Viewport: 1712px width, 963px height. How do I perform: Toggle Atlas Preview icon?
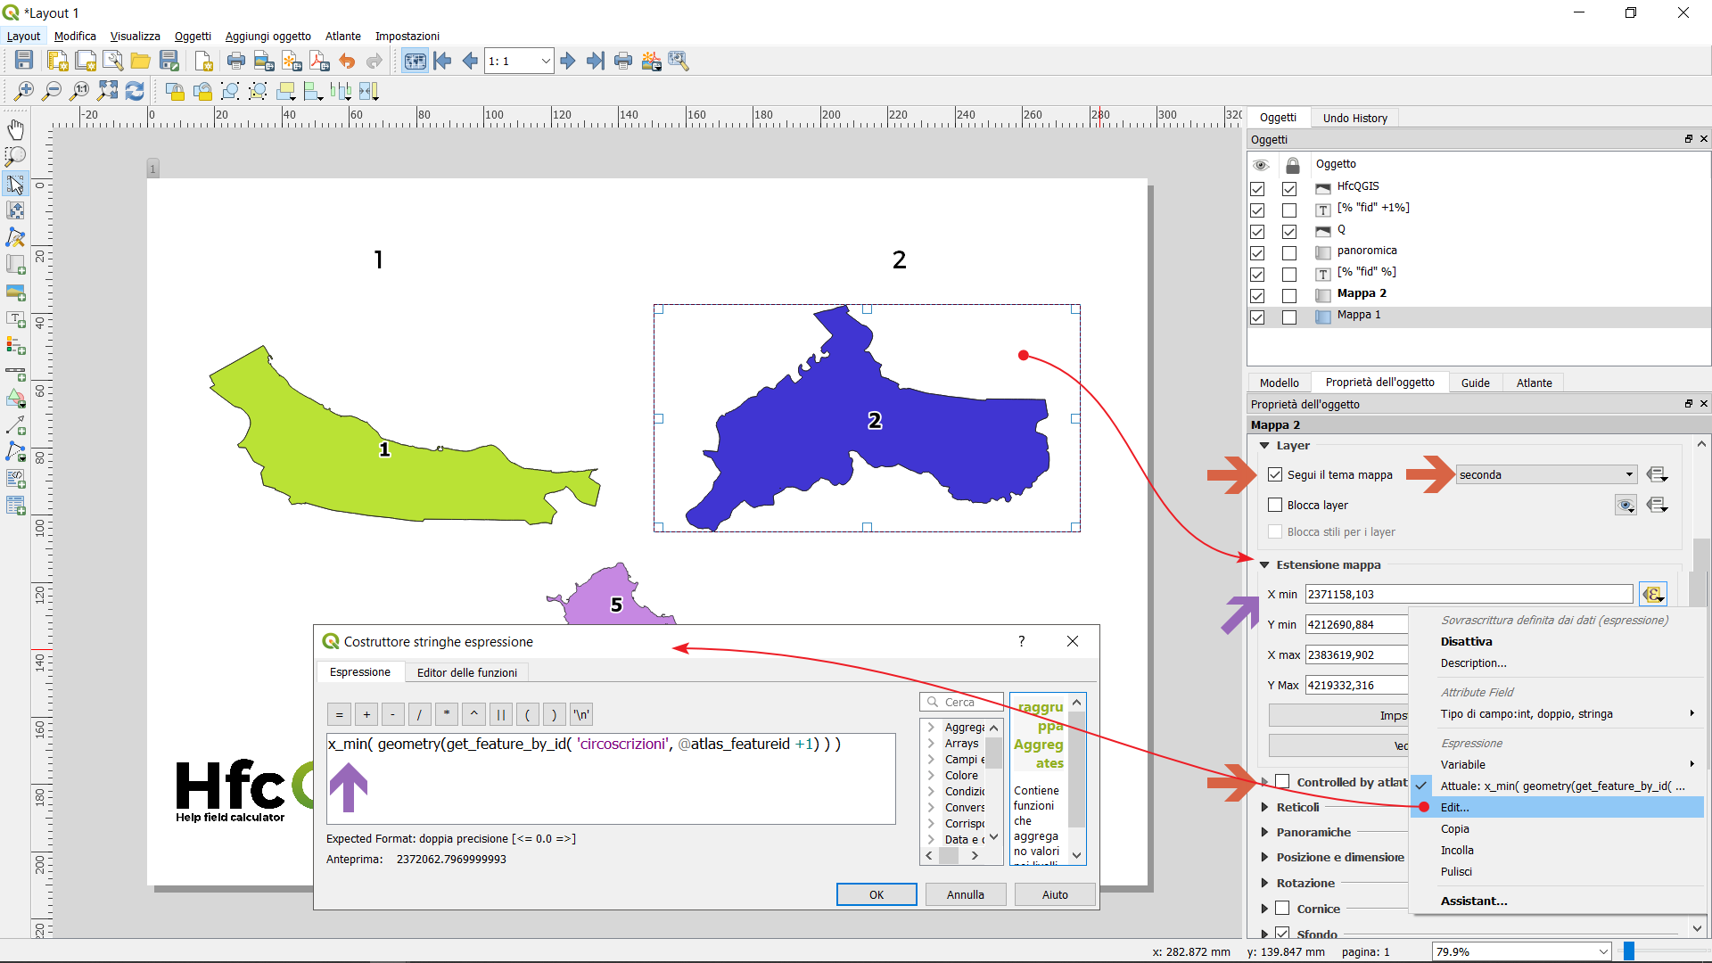(x=415, y=61)
